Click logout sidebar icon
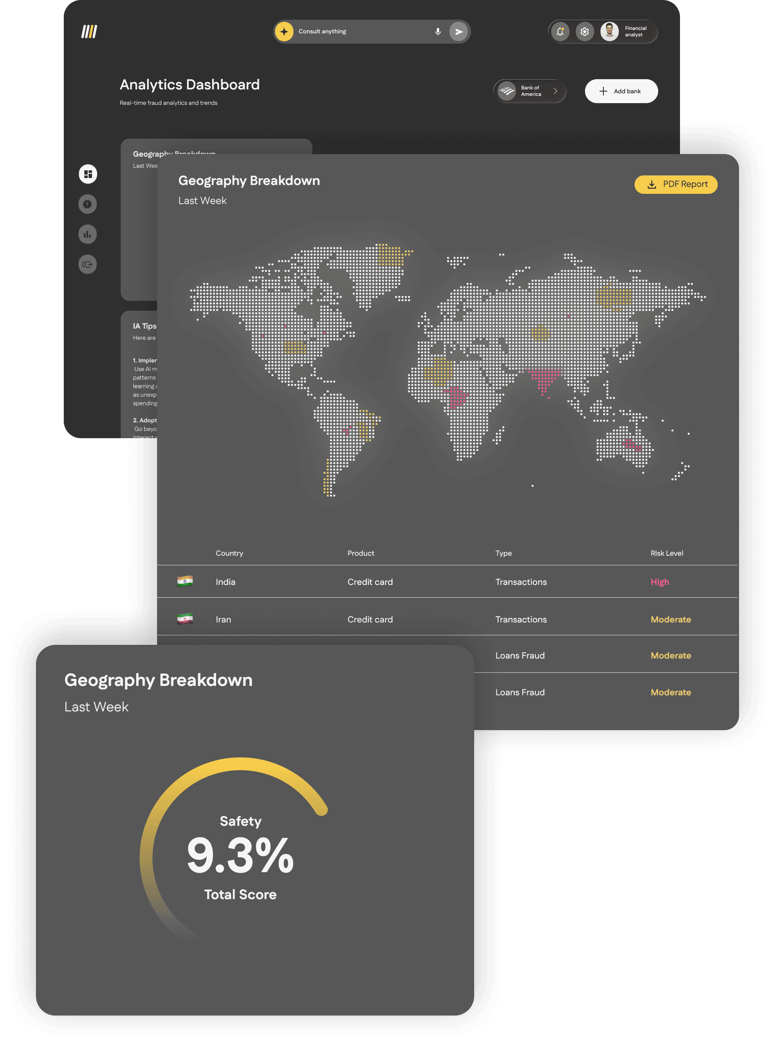The height and width of the screenshot is (1045, 775). (88, 264)
